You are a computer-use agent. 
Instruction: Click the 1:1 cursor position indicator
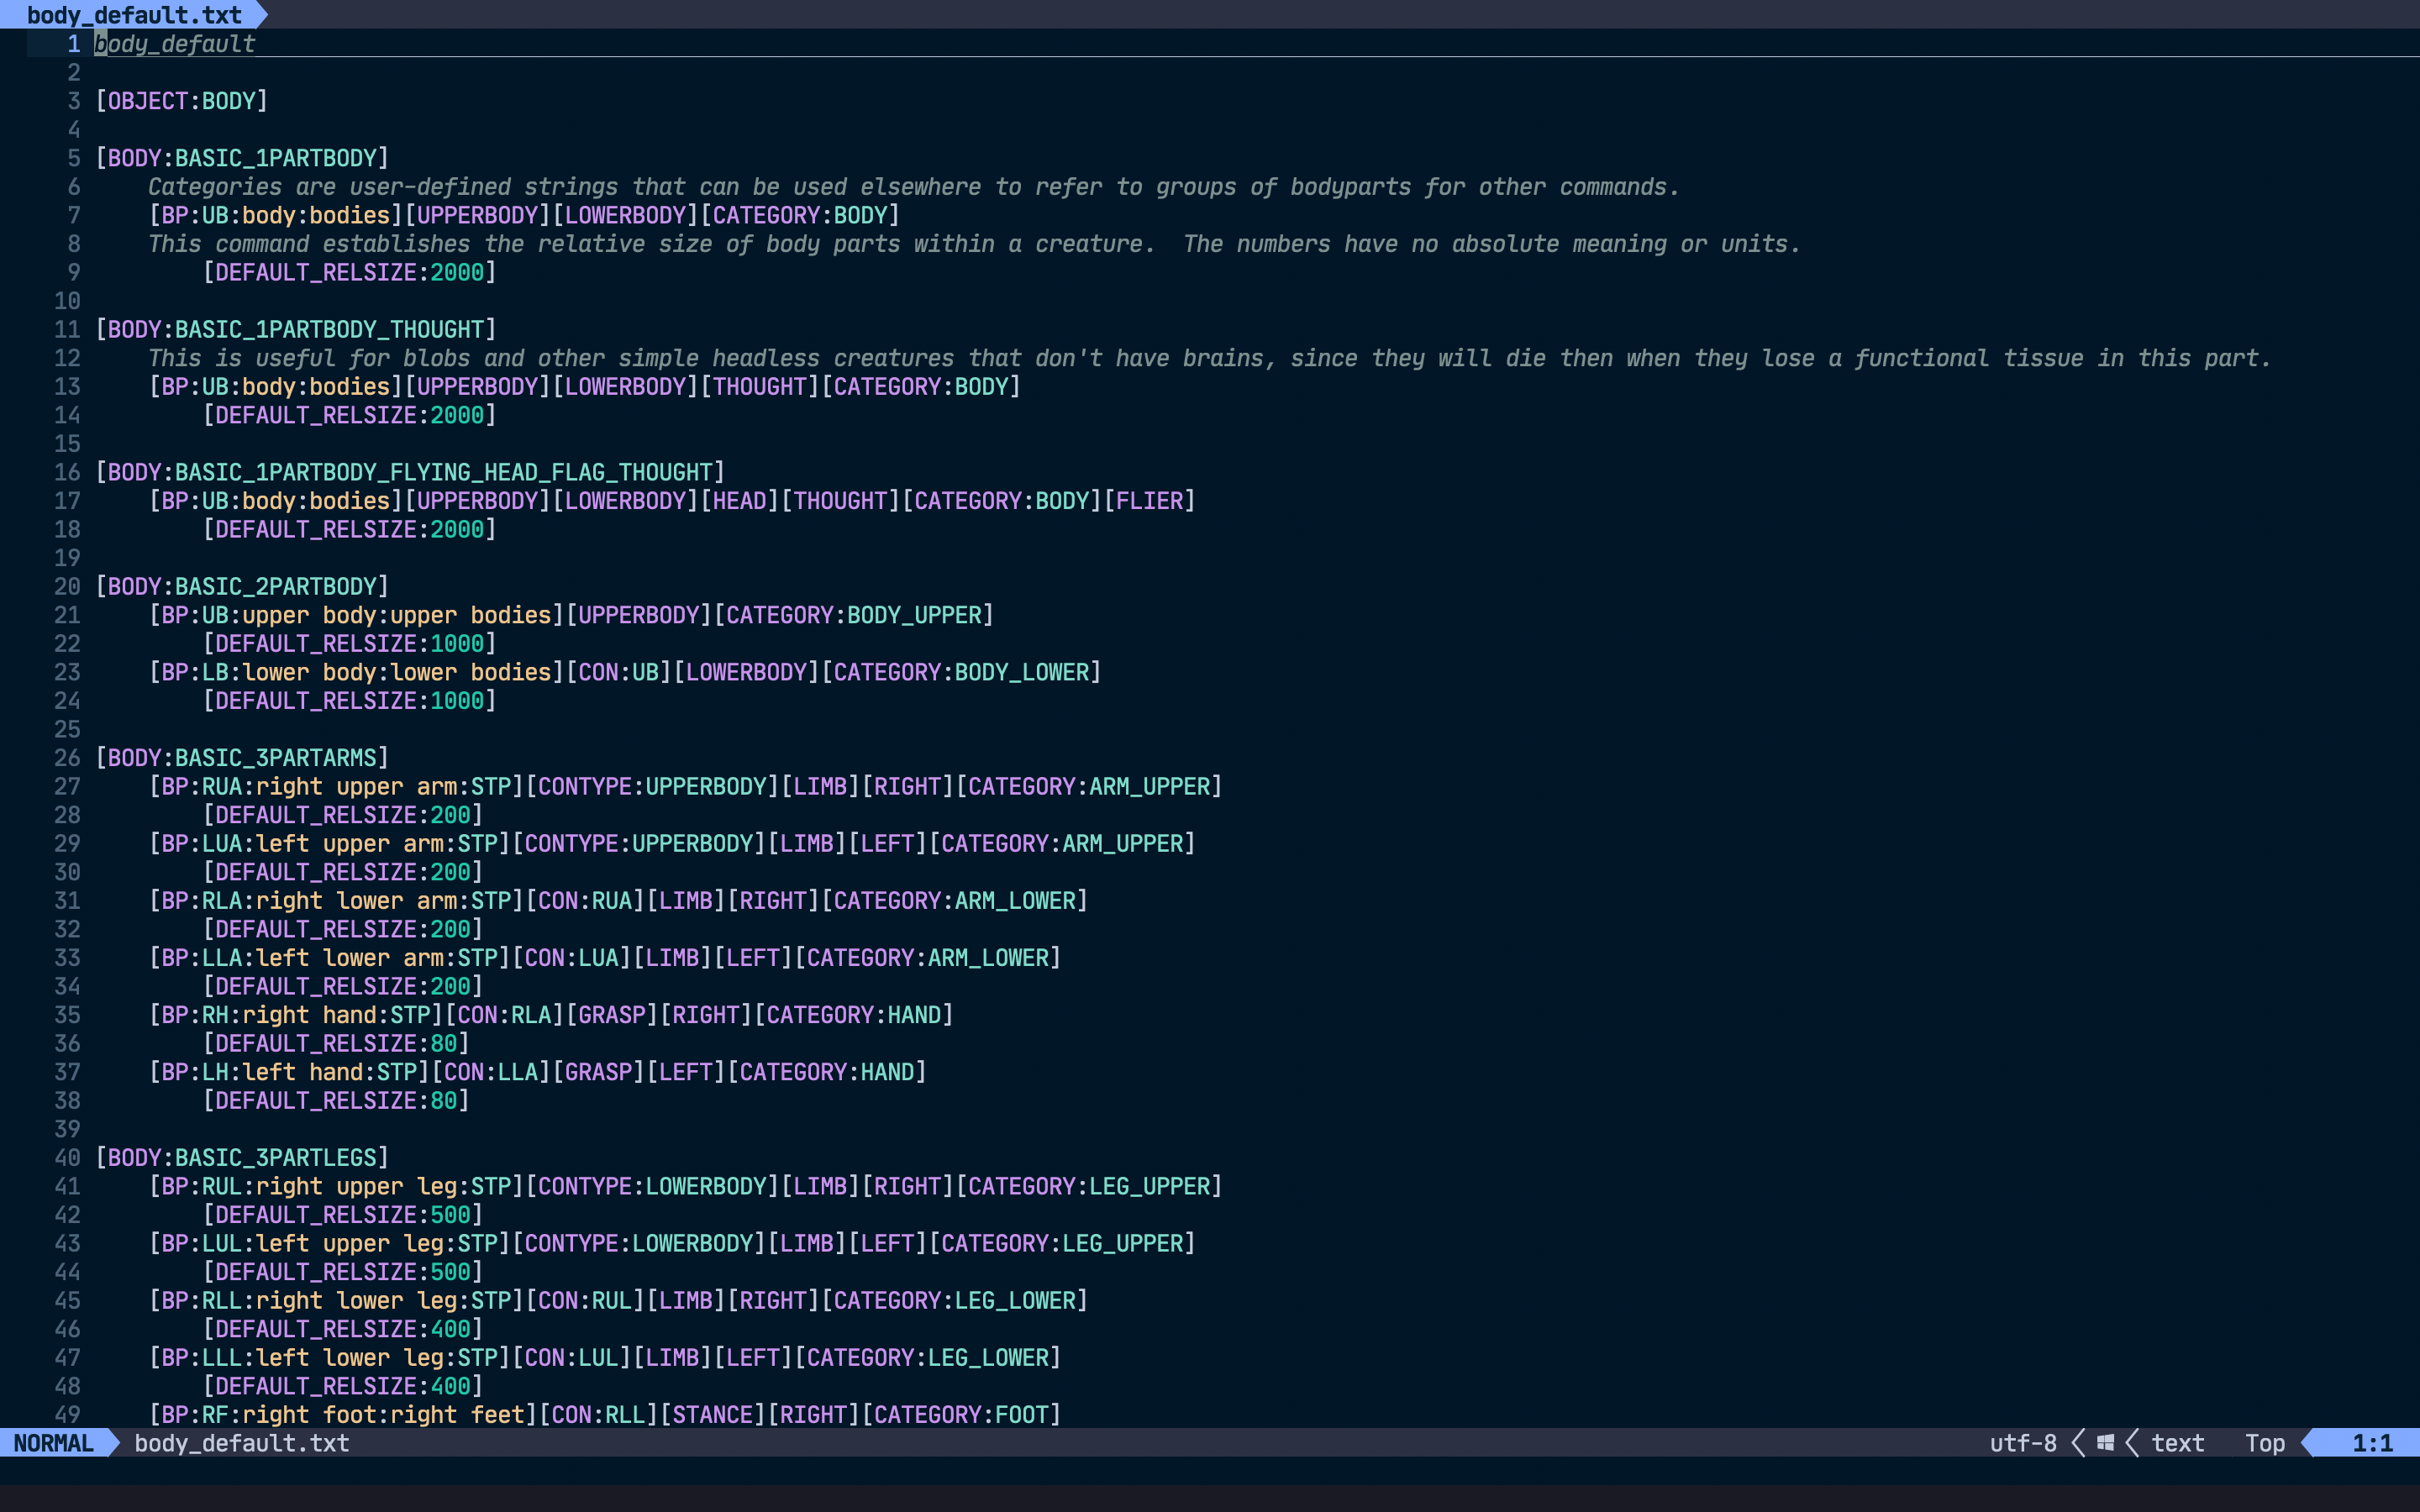click(x=2372, y=1443)
